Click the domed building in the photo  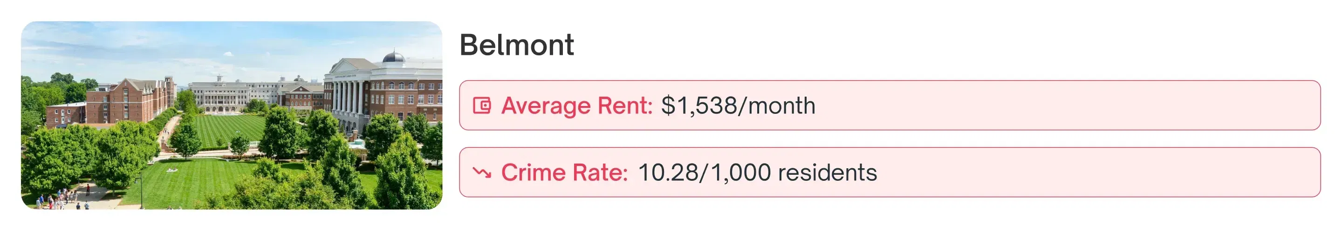393,57
